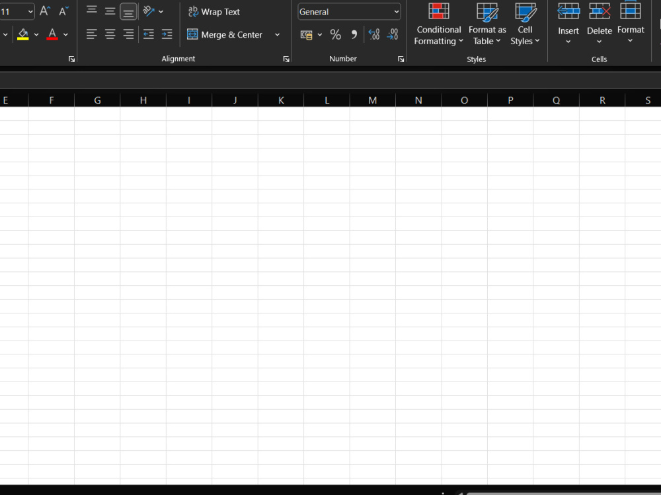The image size is (661, 495).
Task: Expand Accounting Number Format options arrow
Action: (x=319, y=34)
